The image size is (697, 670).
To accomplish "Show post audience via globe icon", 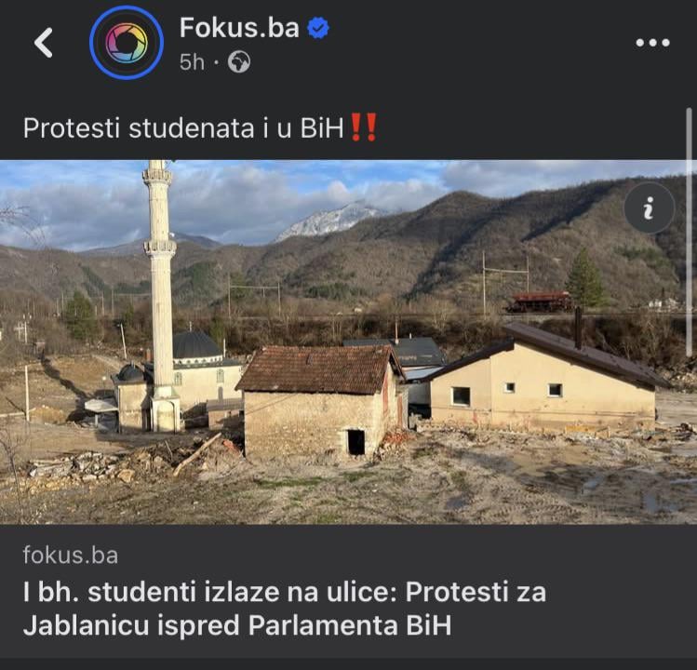I will (x=239, y=62).
